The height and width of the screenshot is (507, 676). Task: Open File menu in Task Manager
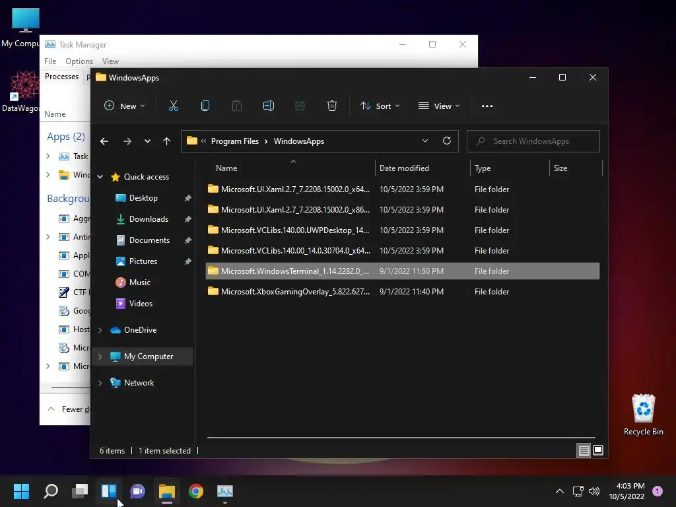coord(50,61)
